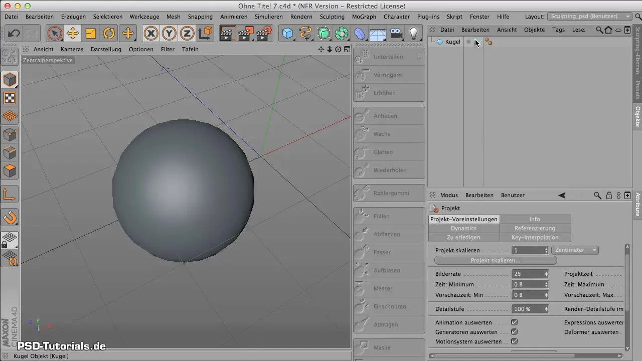Screen dimensions: 642x361
Task: Adjust the Detailstufe stepper arrows
Action: pos(546,309)
